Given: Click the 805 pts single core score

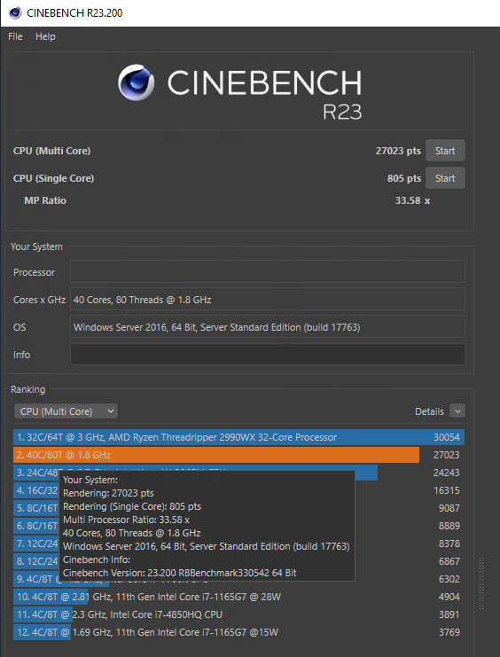Looking at the screenshot, I should point(404,178).
